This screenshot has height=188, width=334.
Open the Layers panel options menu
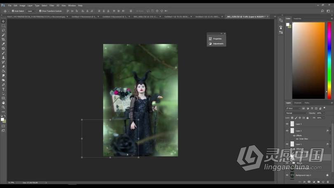point(332,103)
